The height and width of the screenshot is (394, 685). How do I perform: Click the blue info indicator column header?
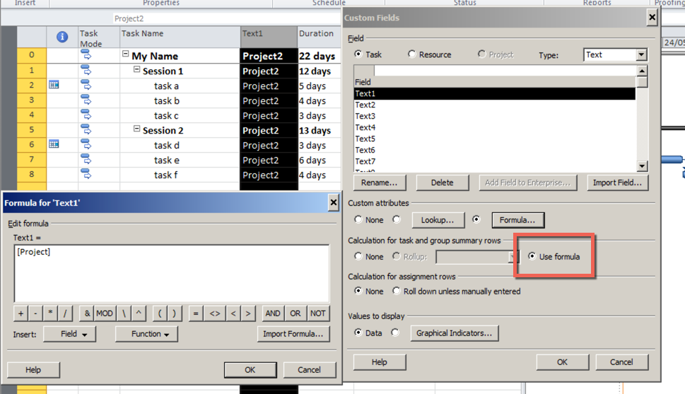pyautogui.click(x=62, y=37)
